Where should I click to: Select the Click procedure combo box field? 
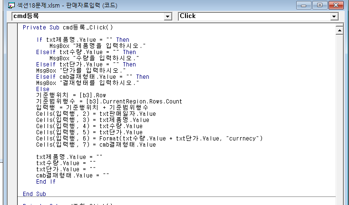point(254,17)
